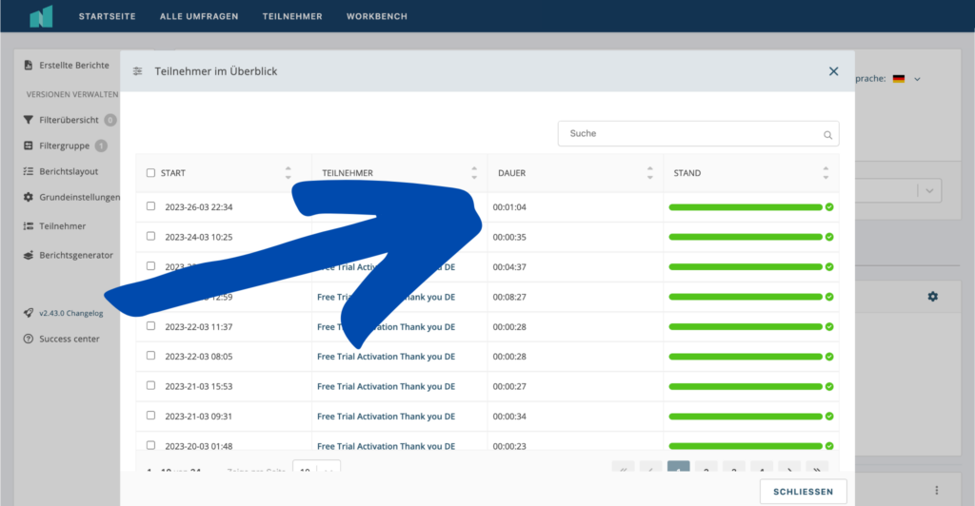Select the 2023-21-03 15:53 row checkbox
The image size is (975, 506).
pos(150,386)
